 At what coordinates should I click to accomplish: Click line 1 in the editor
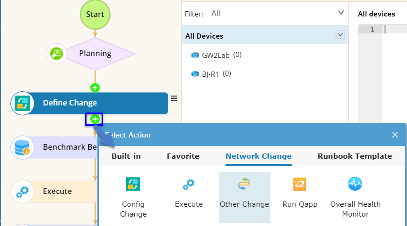(392, 29)
